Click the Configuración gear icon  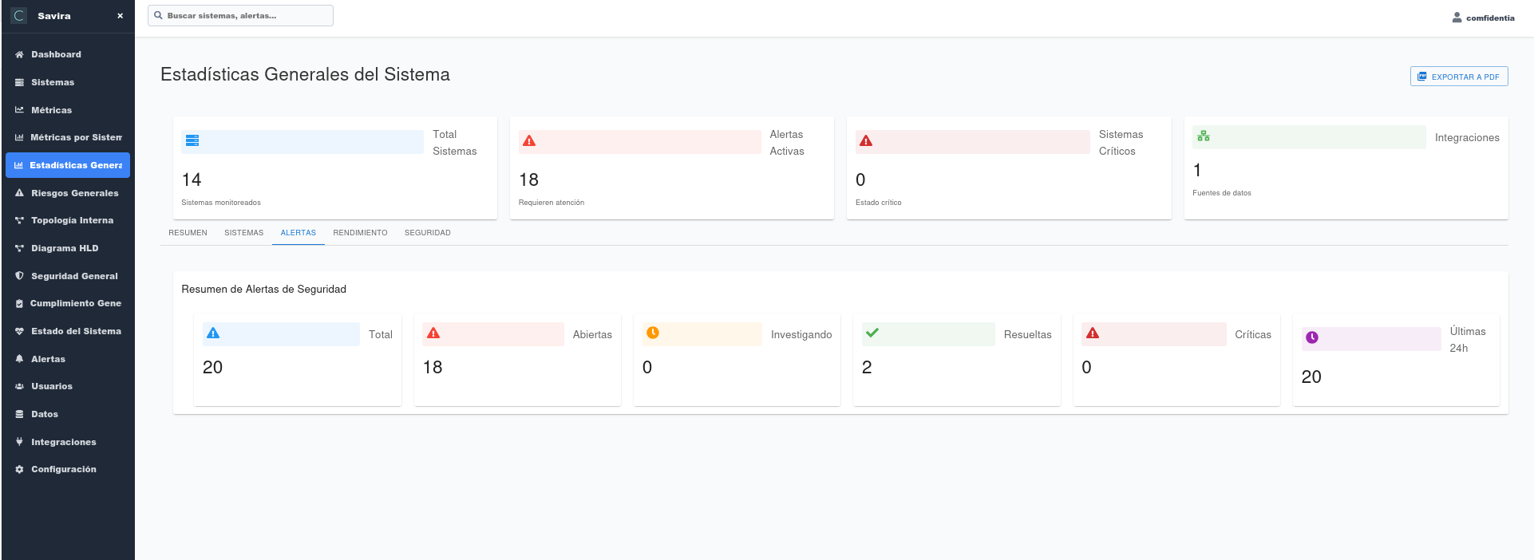19,470
